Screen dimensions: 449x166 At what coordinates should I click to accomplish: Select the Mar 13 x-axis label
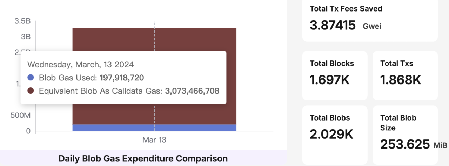click(154, 140)
